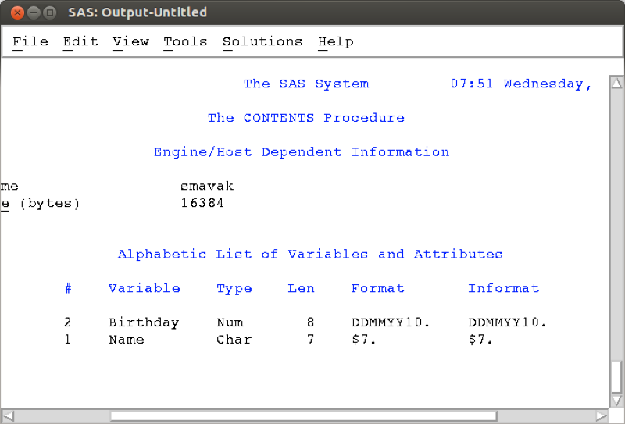
Task: Click the Name variable row
Action: coord(279,340)
